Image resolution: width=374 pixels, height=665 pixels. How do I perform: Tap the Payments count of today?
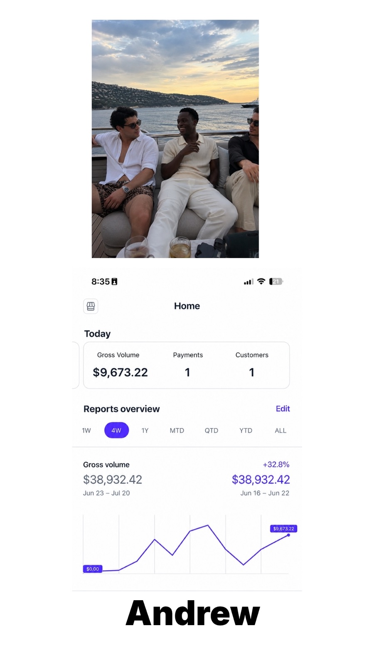click(x=187, y=372)
